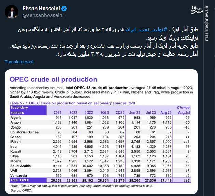215x196 pixels.
Task: Select the Venezuela row label
Action: click(x=20, y=175)
